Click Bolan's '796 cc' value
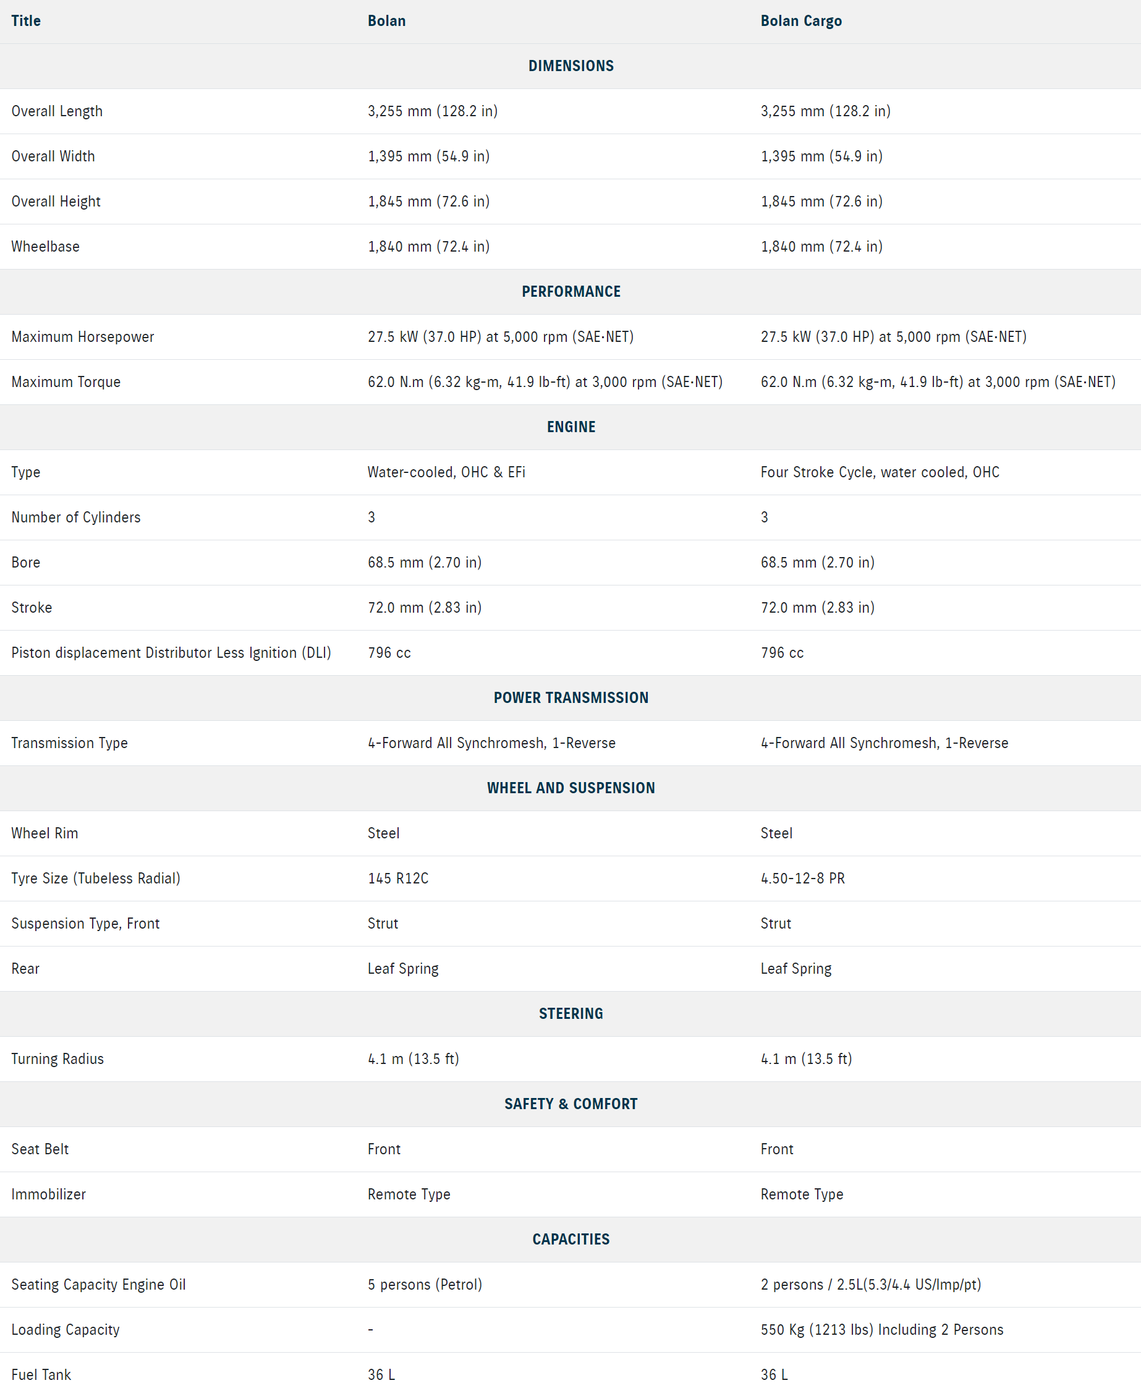 click(389, 653)
